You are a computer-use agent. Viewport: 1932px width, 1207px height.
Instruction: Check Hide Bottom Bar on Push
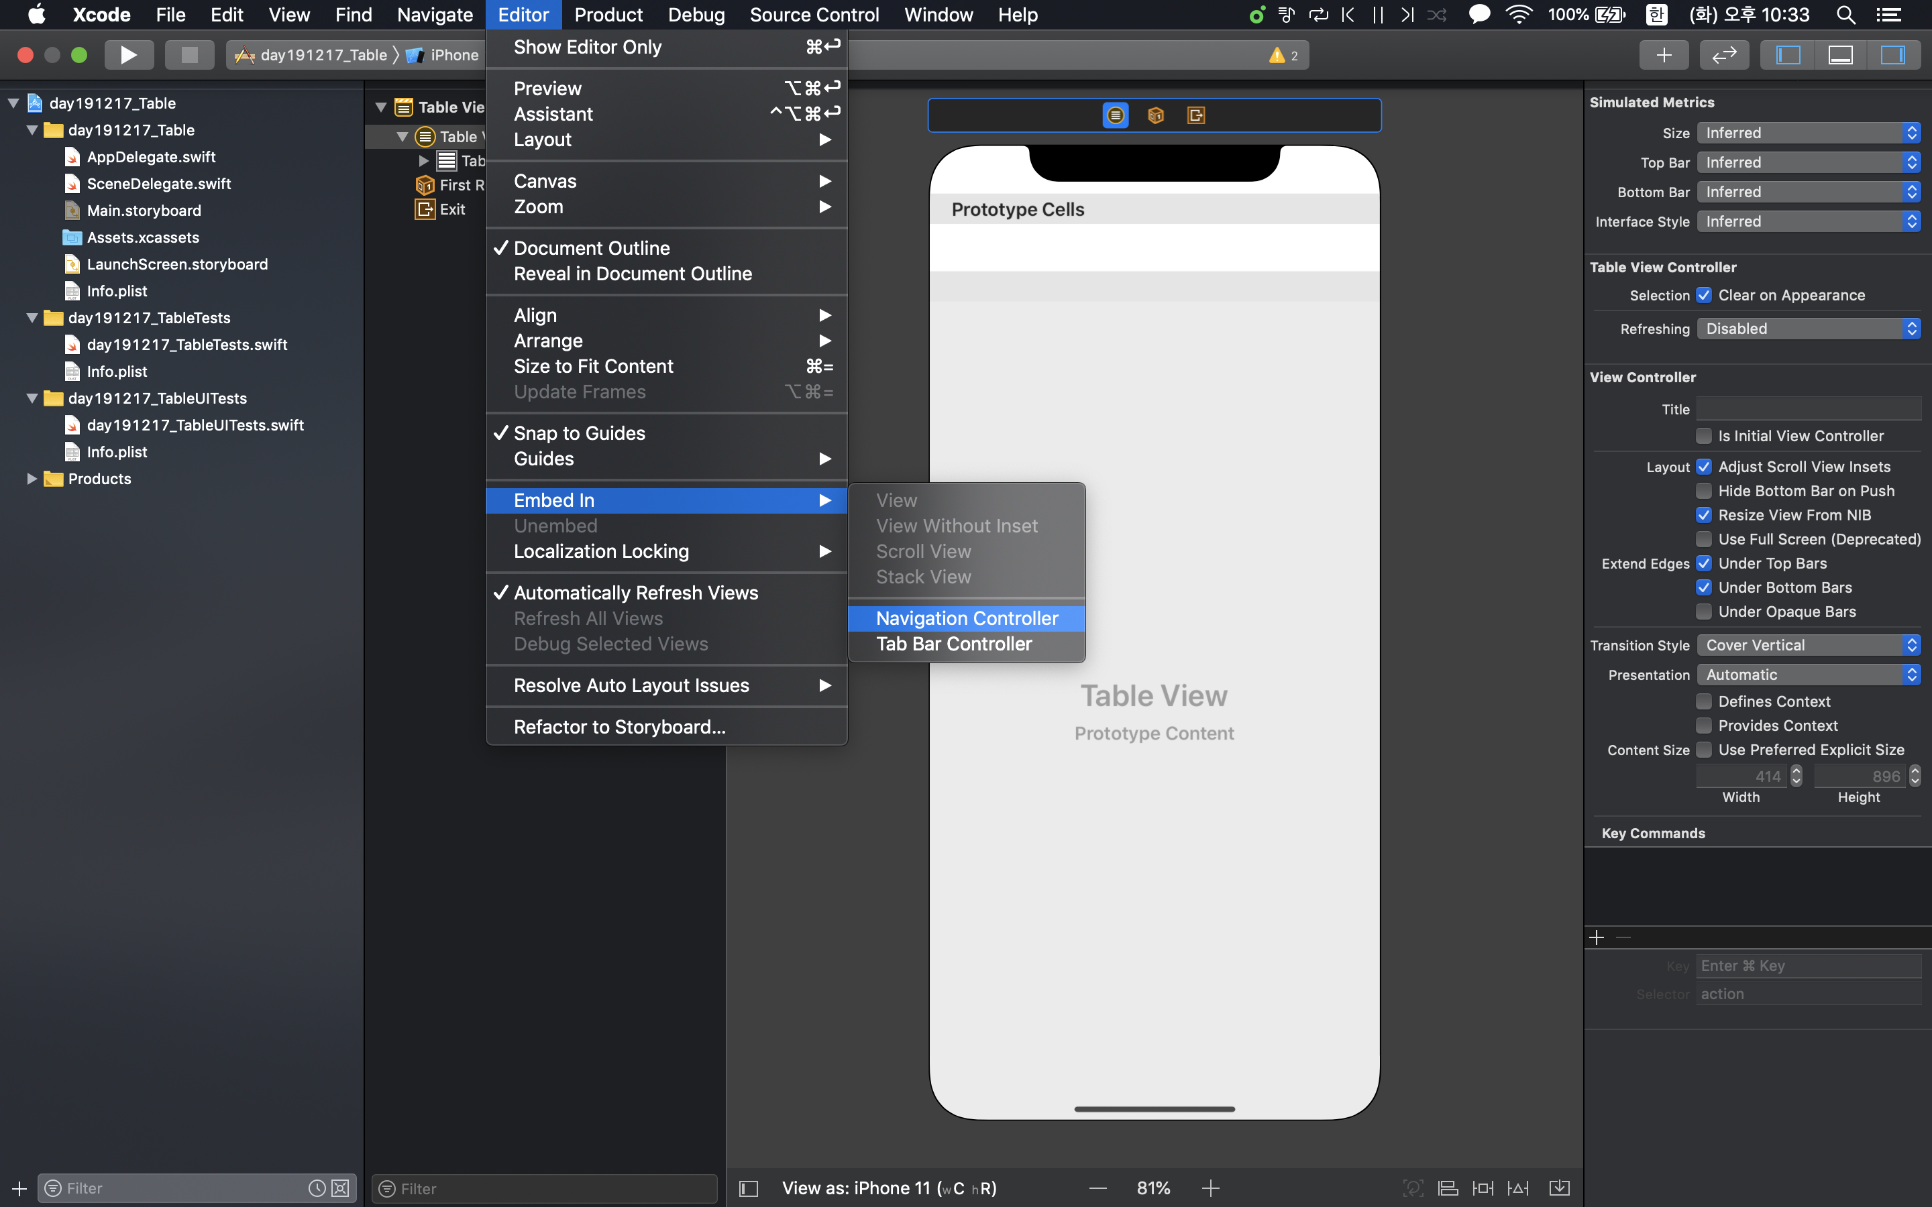point(1704,491)
